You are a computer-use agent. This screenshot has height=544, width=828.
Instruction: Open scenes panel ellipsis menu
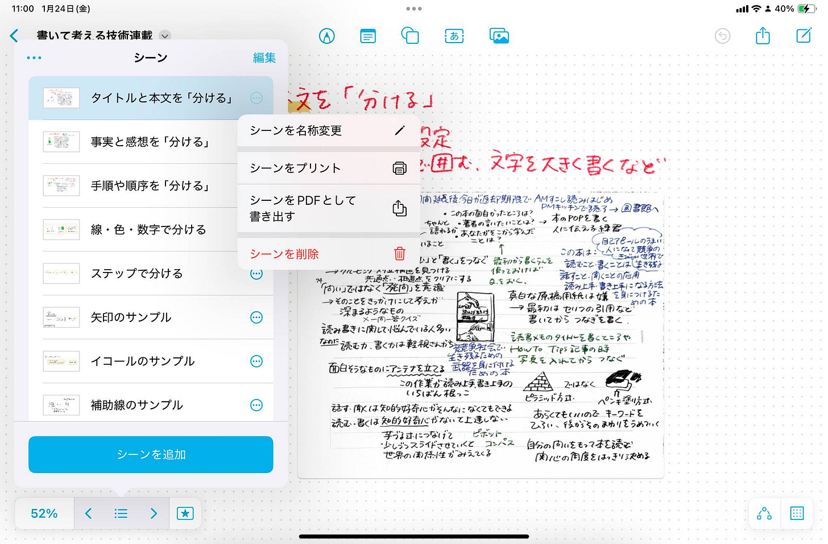coord(34,57)
